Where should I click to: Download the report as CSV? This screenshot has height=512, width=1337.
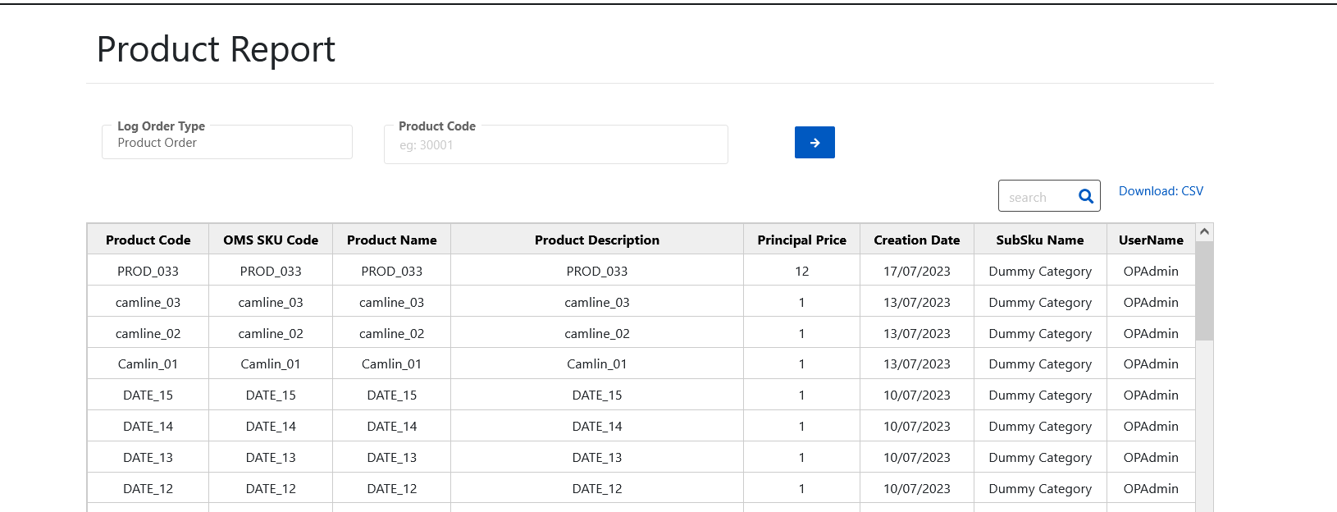[x=1160, y=191]
